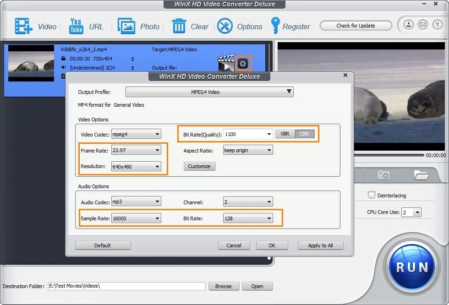Screen dimensions: 449x305
Task: Open the Video Codec dropdown
Action: (x=136, y=134)
